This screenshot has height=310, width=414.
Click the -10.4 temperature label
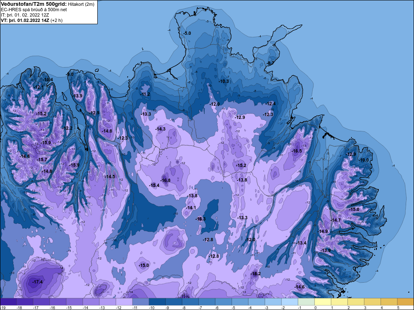pos(48,80)
